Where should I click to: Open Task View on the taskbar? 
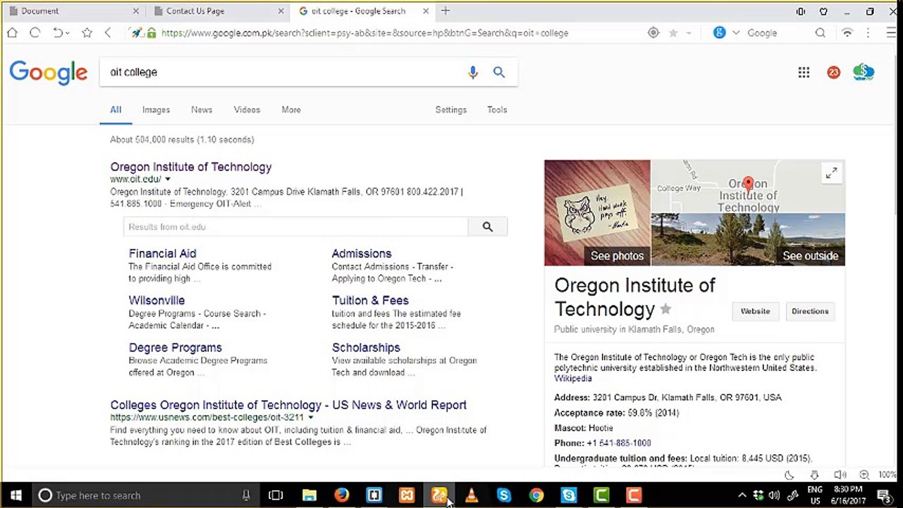[x=276, y=495]
